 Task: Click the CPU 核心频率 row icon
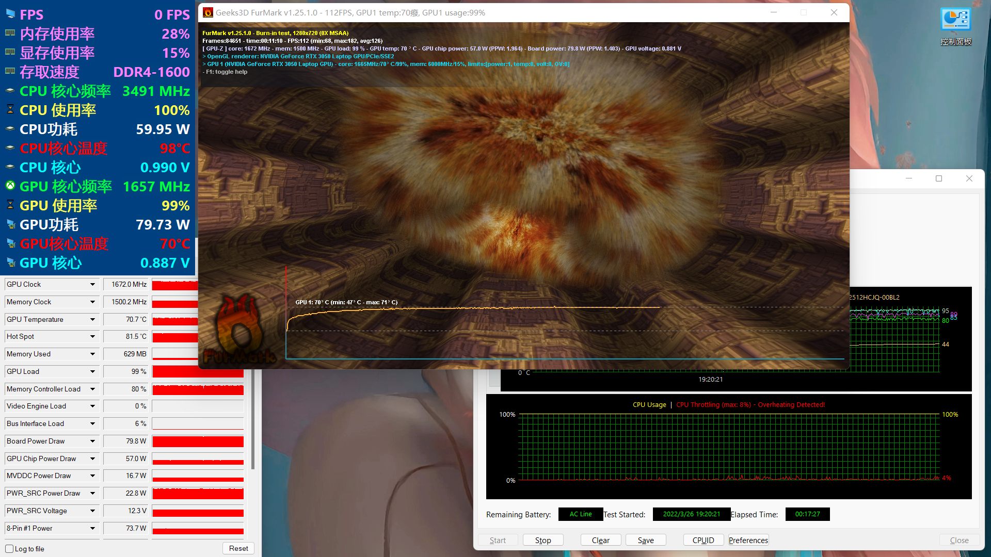pos(10,91)
